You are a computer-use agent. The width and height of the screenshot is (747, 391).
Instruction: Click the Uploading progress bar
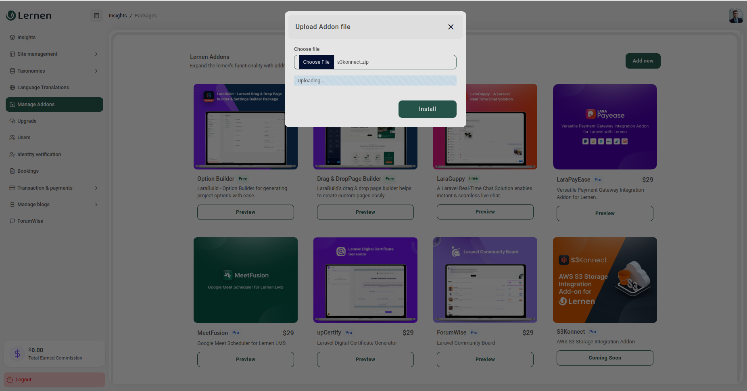(x=375, y=81)
